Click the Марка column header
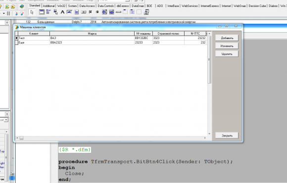This screenshot has width=287, height=183. pyautogui.click(x=92, y=34)
